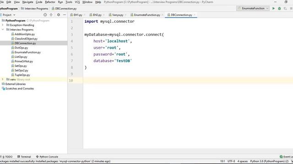Open the Edit menu

click(x=9, y=2)
